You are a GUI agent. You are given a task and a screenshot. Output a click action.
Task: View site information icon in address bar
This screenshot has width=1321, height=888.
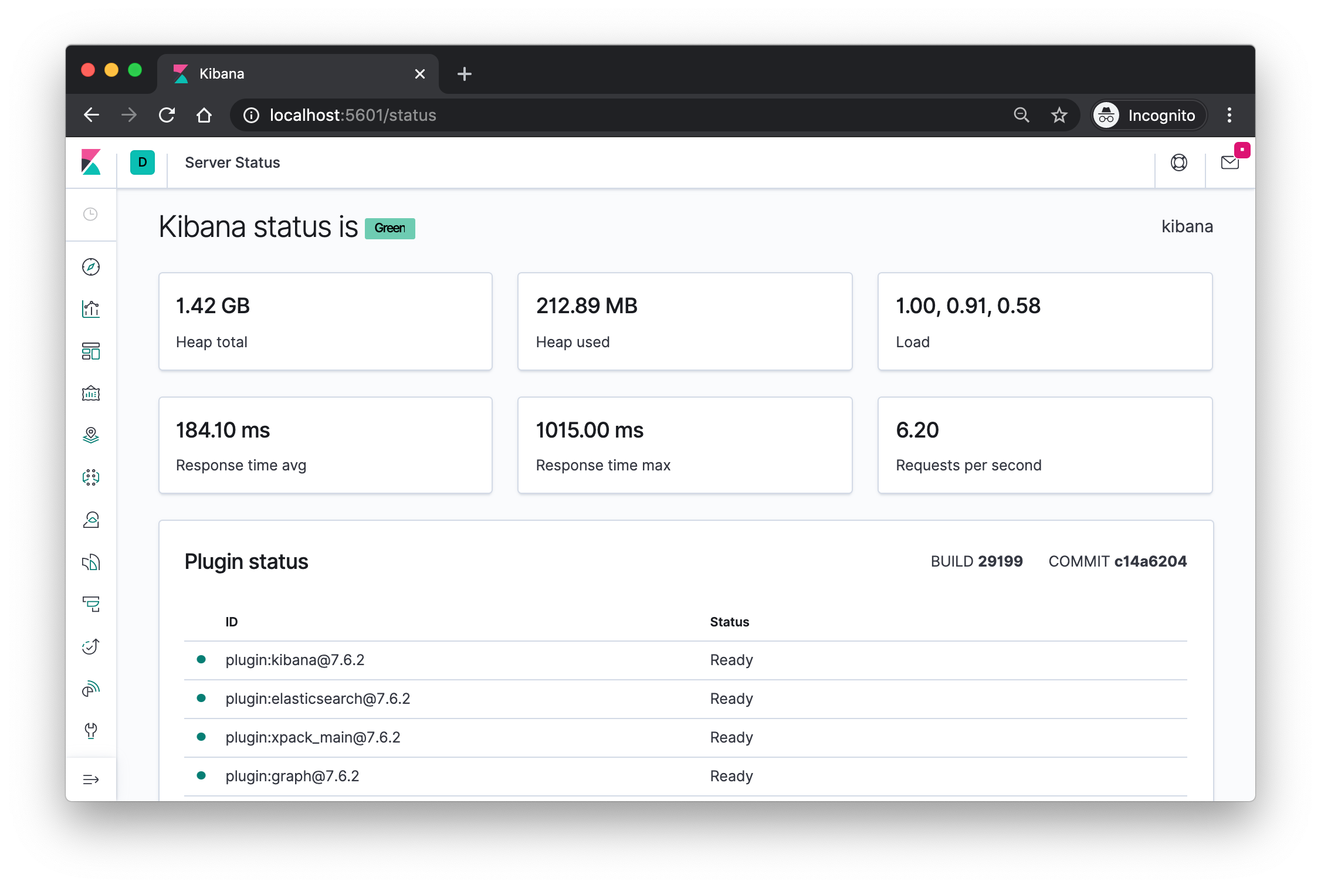pyautogui.click(x=251, y=116)
